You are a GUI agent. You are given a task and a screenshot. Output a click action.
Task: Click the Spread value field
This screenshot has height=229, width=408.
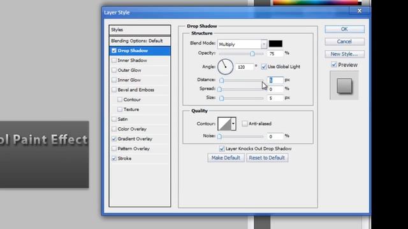(x=275, y=89)
